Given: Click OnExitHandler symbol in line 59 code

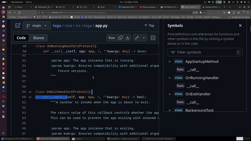Looking at the screenshot, I should [x=58, y=92].
